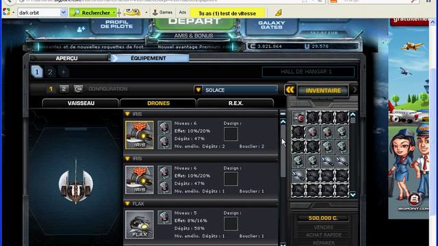This screenshot has width=438, height=246.
Task: Click the yellow smiley toolbar icon
Action: pos(132,12)
